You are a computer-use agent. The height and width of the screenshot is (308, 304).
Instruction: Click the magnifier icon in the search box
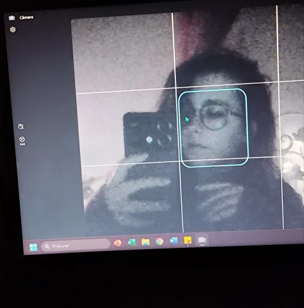point(47,247)
